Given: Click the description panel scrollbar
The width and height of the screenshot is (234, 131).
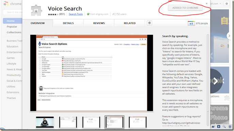Looking at the screenshot, I should click(208, 73).
